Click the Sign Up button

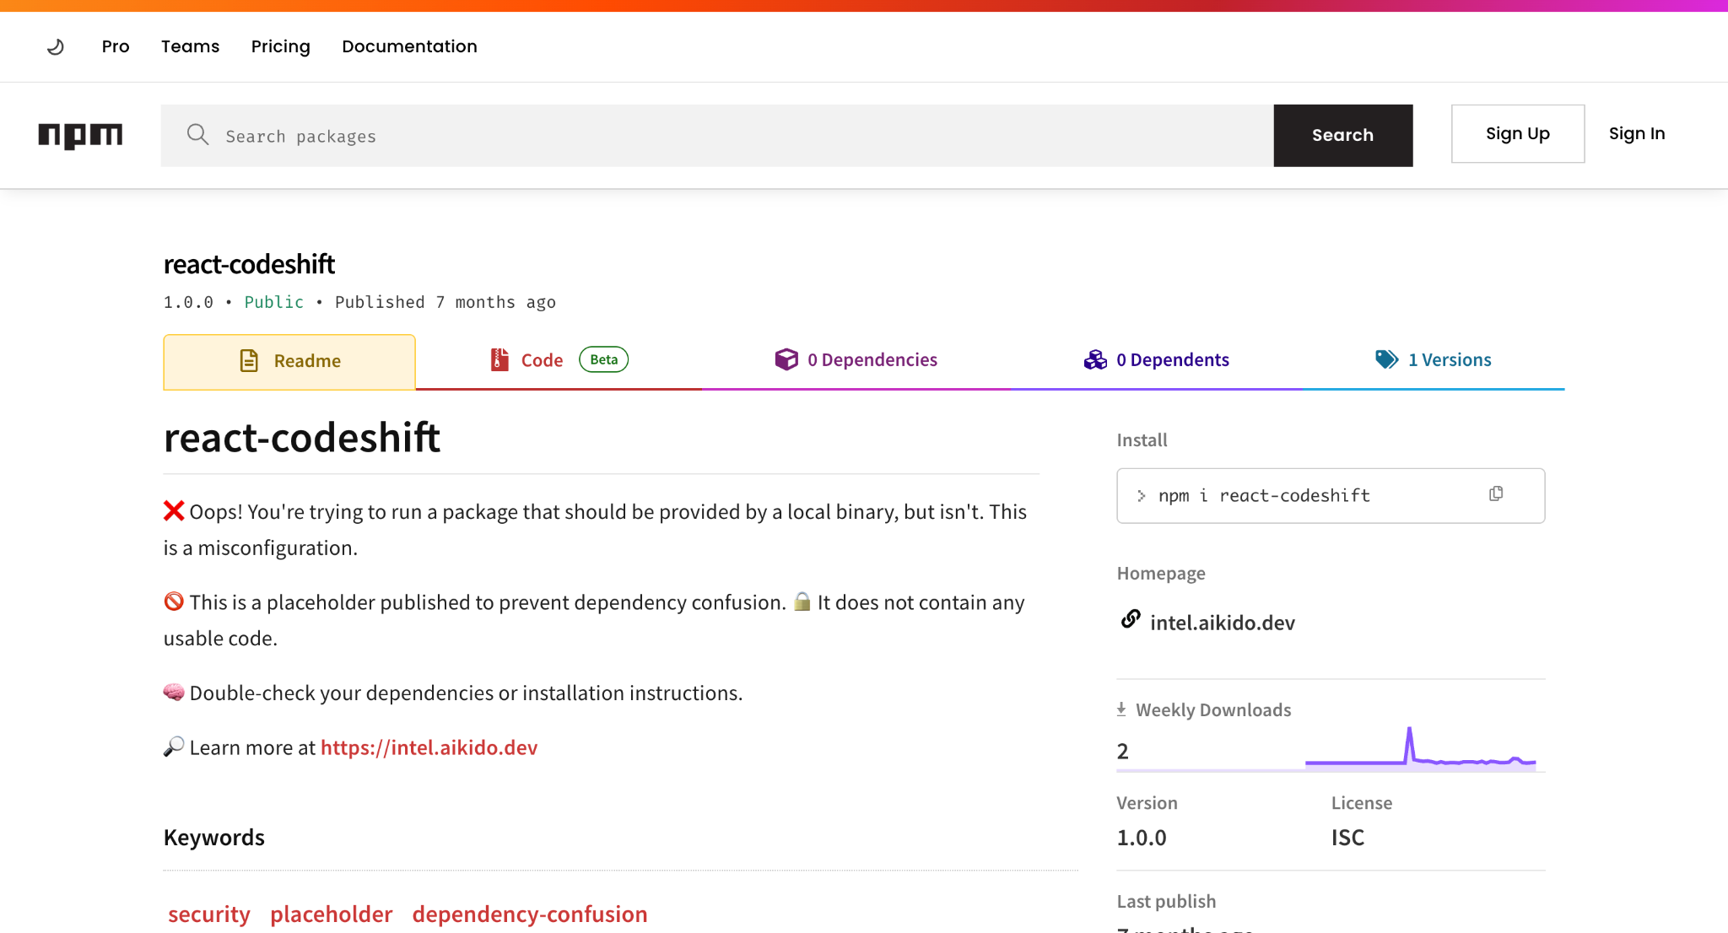coord(1517,133)
